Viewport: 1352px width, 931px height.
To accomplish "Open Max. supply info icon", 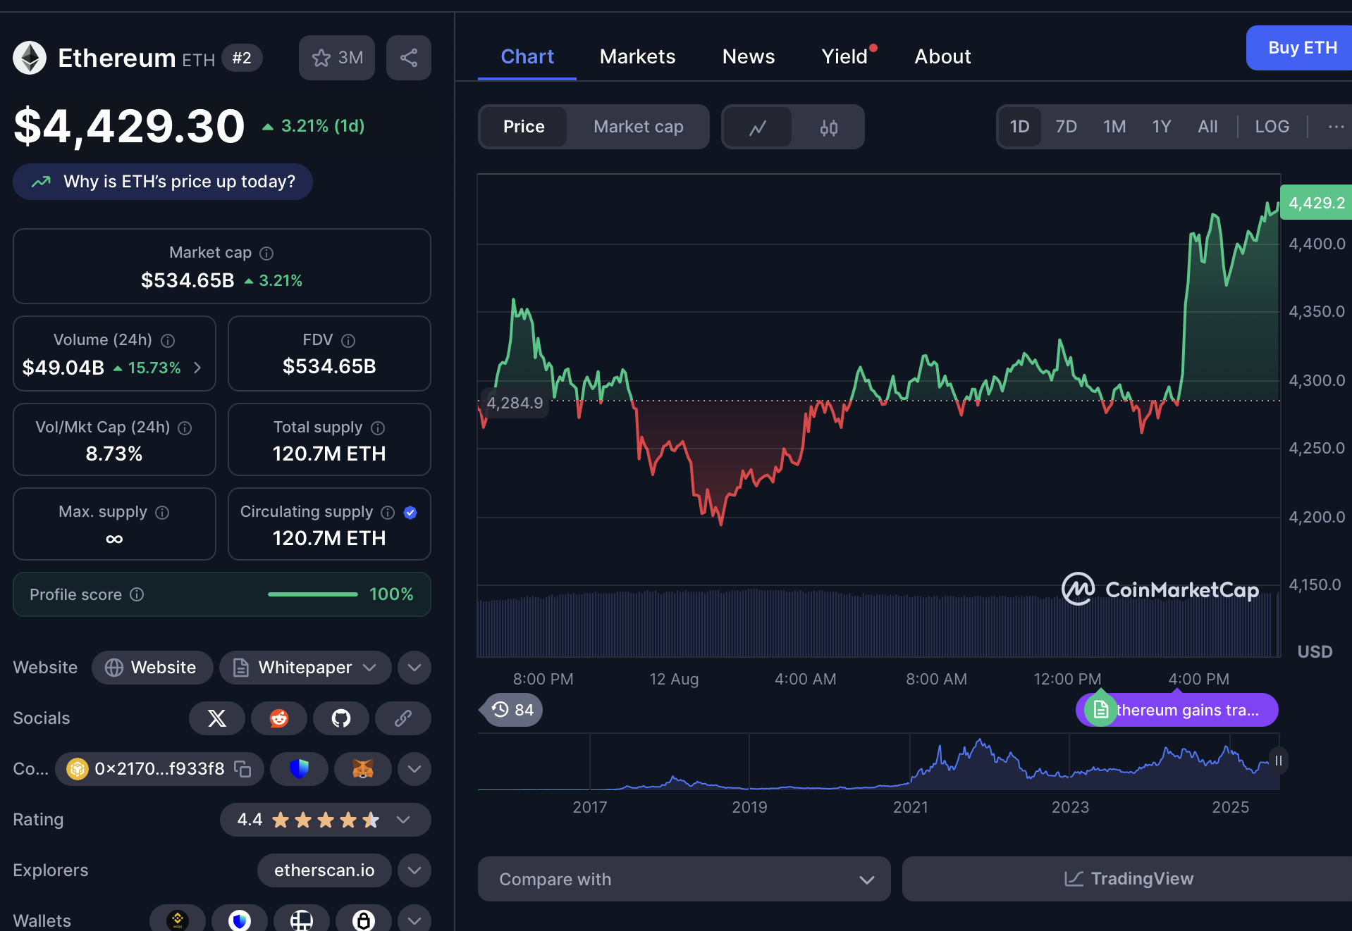I will click(162, 512).
